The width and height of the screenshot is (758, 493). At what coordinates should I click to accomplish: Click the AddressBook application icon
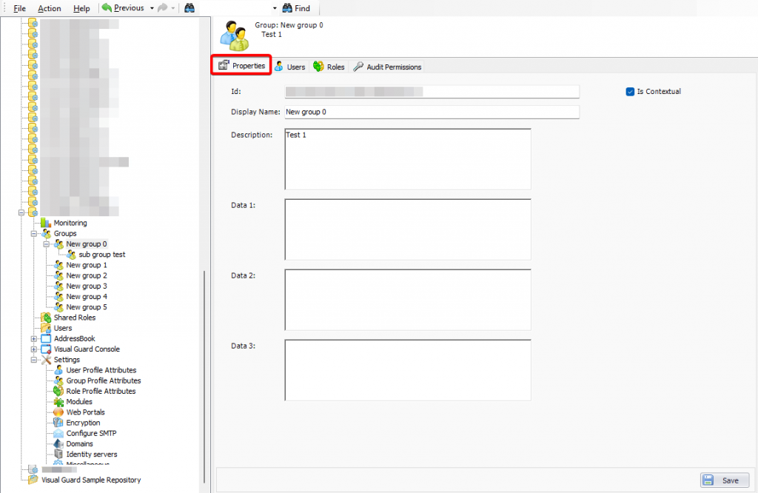click(46, 339)
